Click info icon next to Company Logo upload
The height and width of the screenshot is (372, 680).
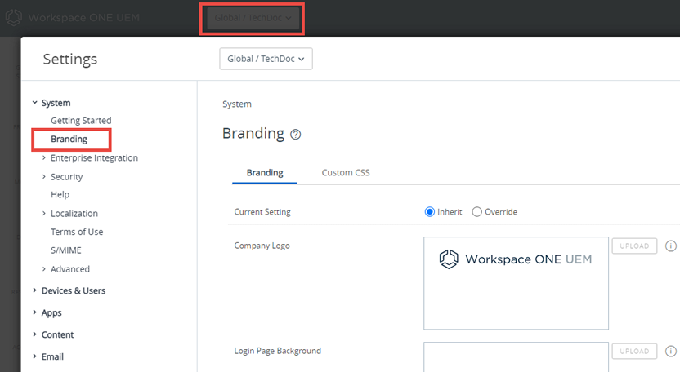[670, 246]
